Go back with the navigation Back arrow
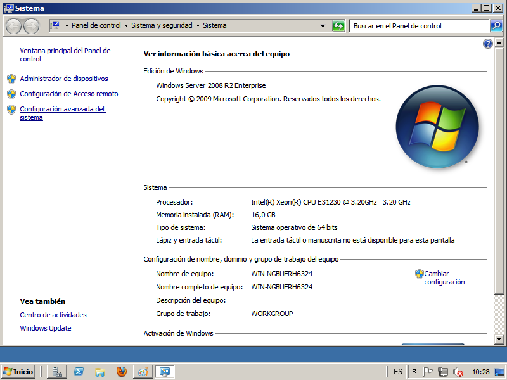 pyautogui.click(x=13, y=26)
